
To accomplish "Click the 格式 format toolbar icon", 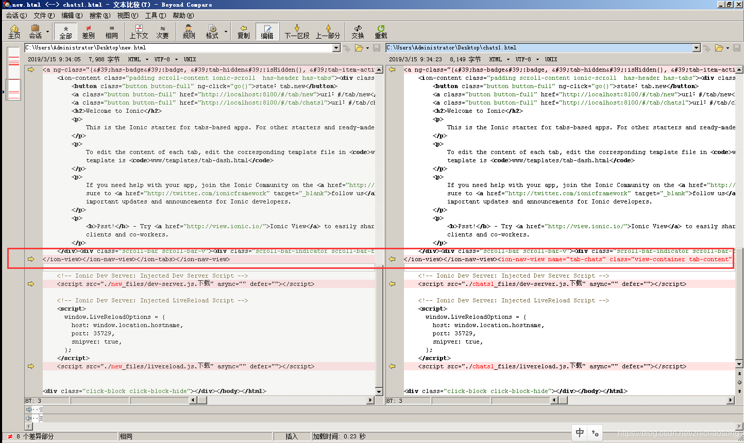I will [x=212, y=31].
